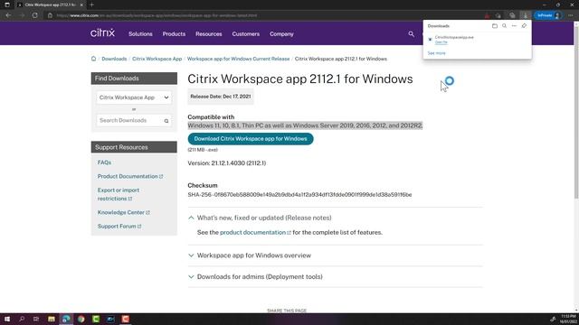Close the Citrix Workspace app tab

(81, 5)
